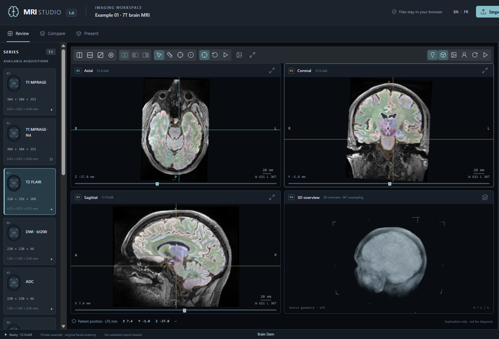Click the series list scroll down arrow
The height and width of the screenshot is (339, 499).
coord(64,326)
